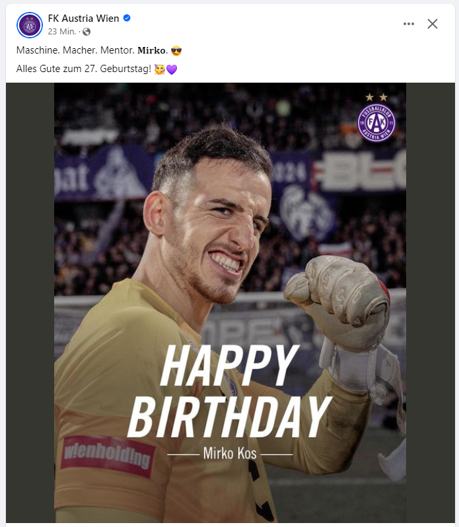Image resolution: width=459 pixels, height=527 pixels.
Task: Click the bold Mirko name in the caption
Action: pyautogui.click(x=153, y=50)
